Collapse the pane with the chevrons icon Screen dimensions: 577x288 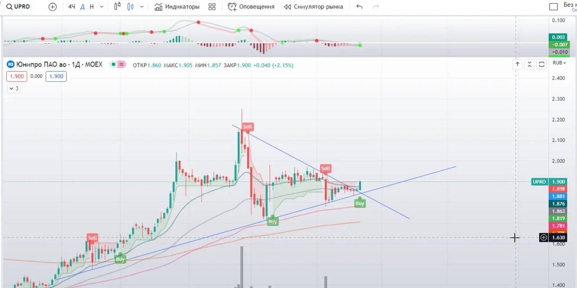530,64
